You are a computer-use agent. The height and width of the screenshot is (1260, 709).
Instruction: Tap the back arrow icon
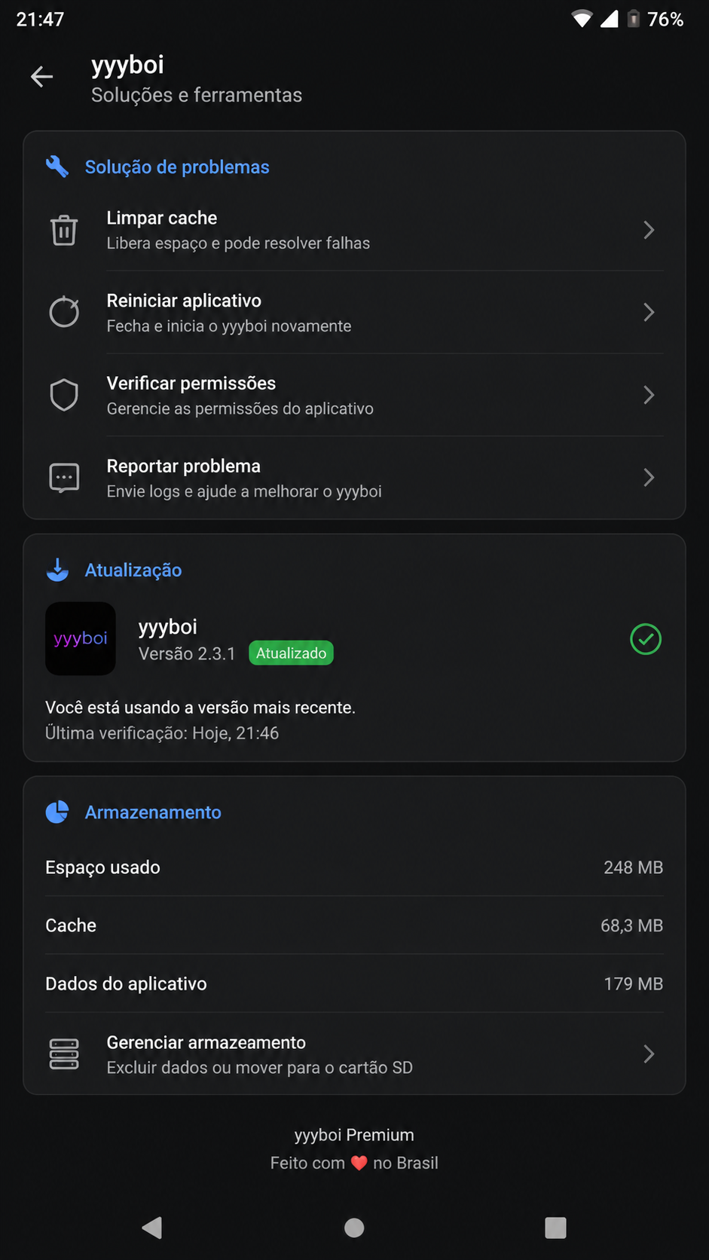(41, 76)
